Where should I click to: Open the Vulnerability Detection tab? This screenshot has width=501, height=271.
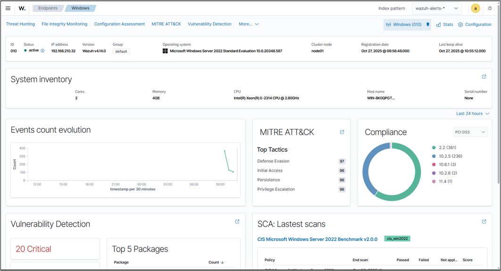pyautogui.click(x=209, y=24)
